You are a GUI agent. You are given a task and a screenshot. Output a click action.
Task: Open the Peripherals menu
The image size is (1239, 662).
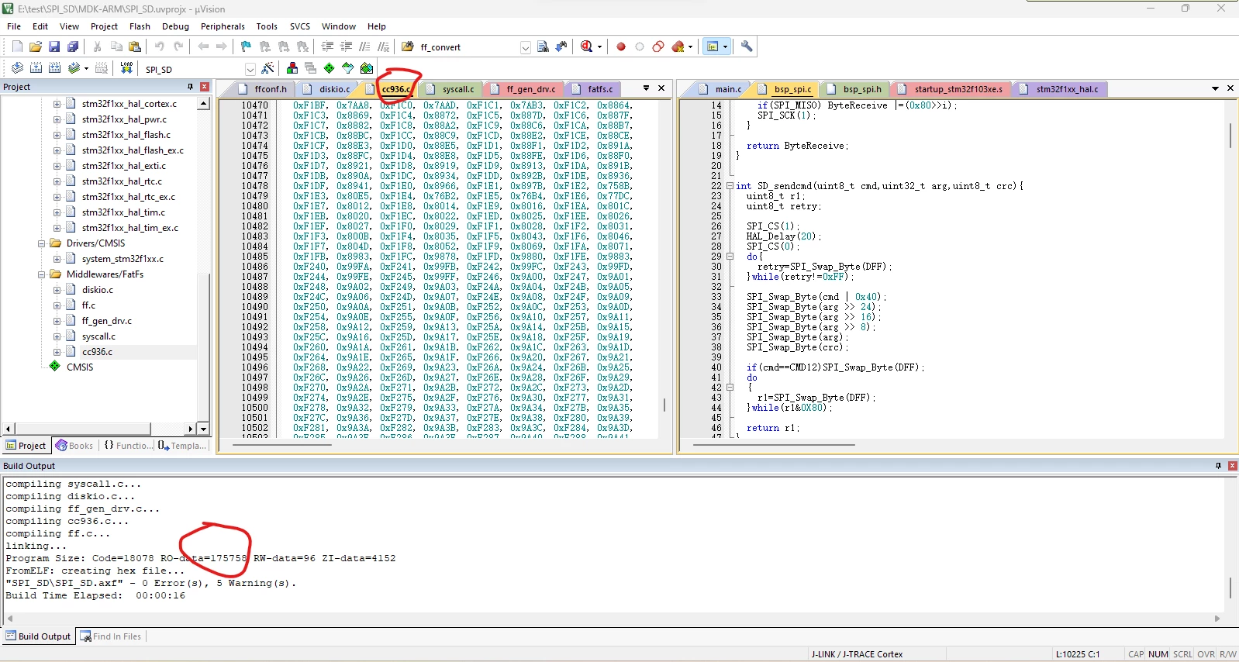[x=223, y=26]
